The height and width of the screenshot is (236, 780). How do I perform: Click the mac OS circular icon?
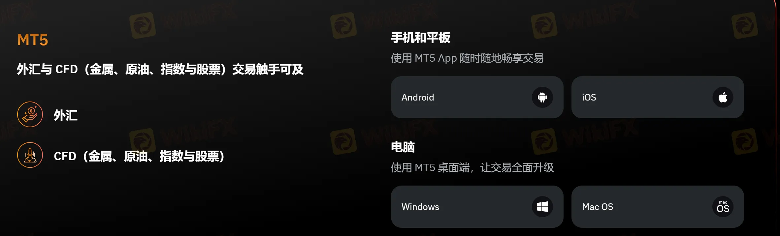tap(723, 207)
